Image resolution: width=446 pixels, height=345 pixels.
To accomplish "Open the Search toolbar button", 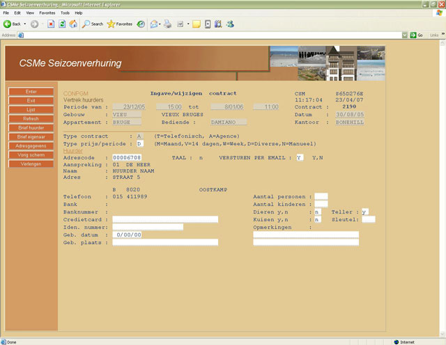I will 92,24.
